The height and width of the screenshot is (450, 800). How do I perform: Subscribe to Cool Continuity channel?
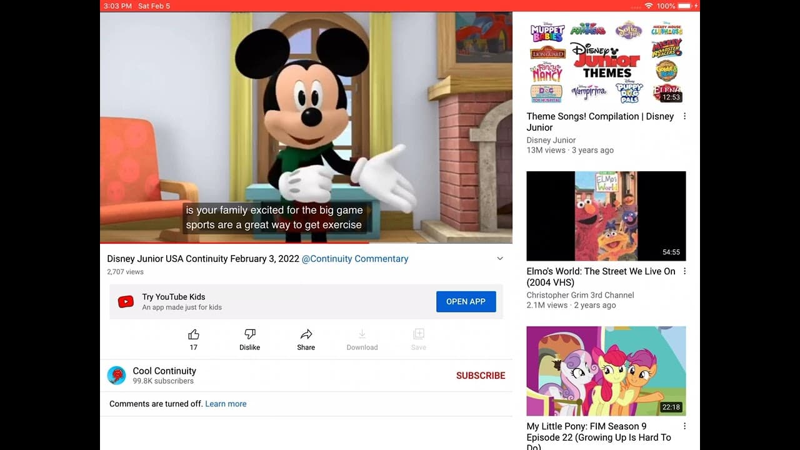coord(481,376)
